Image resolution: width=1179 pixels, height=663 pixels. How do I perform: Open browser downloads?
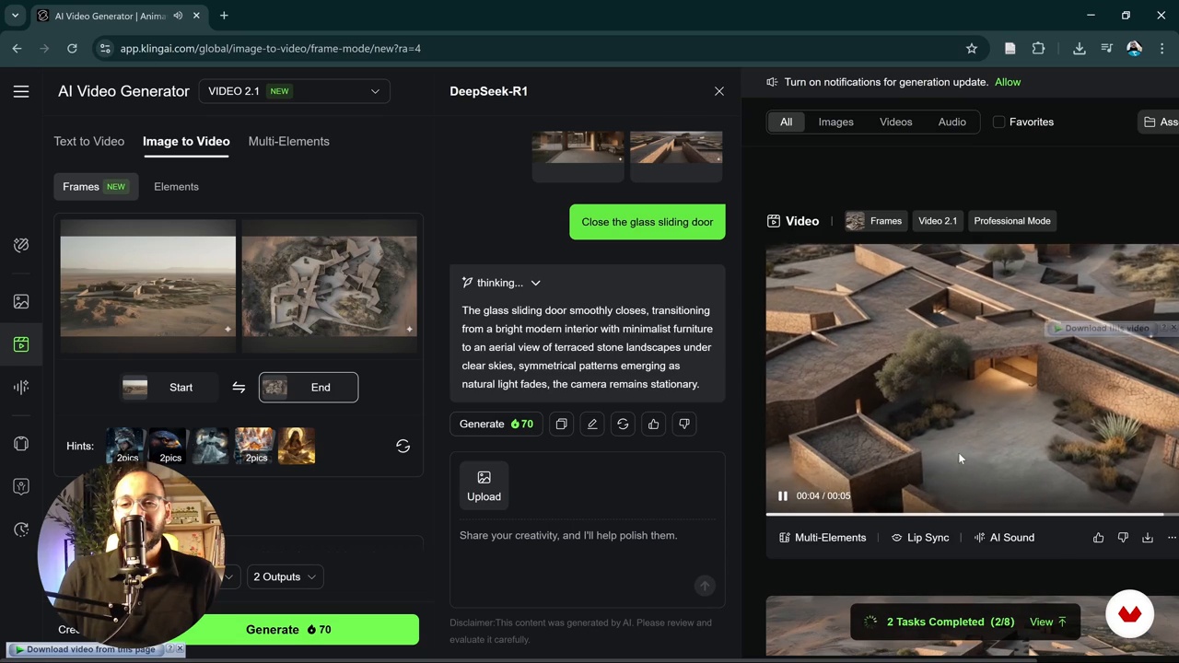click(1079, 48)
